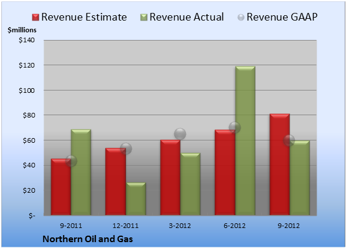Select the green actual bar for 9-2011
346x248 pixels.
click(x=81, y=172)
